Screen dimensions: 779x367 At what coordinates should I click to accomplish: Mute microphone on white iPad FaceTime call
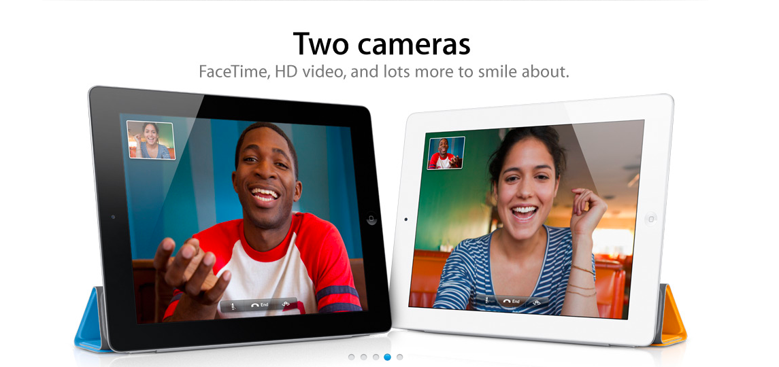(487, 301)
